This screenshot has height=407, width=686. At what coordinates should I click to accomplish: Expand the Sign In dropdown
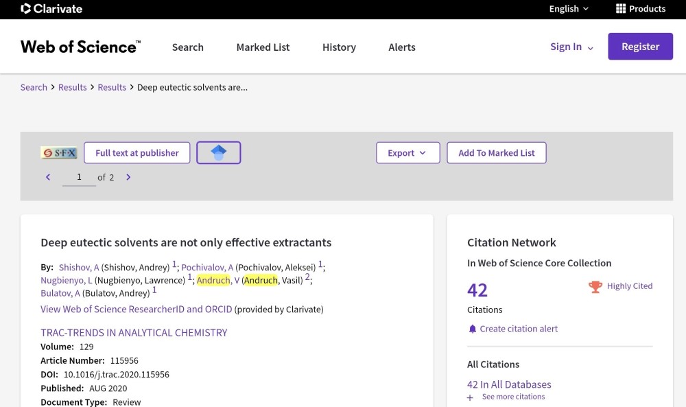(571, 47)
